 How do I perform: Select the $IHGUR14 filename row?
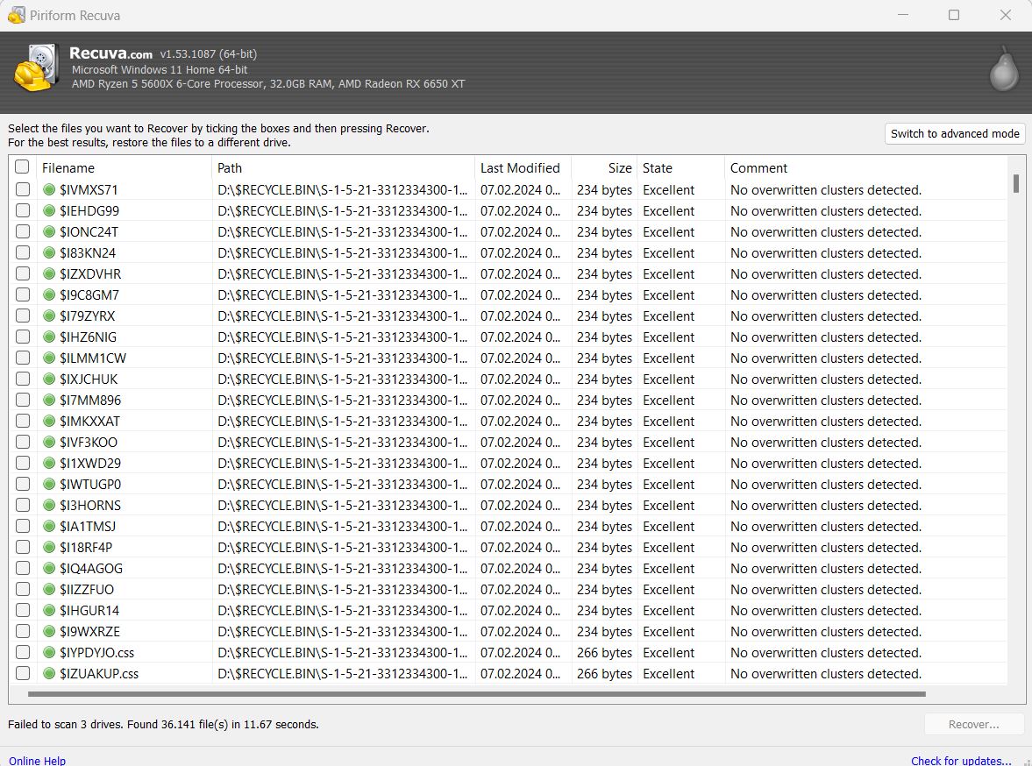(x=89, y=611)
